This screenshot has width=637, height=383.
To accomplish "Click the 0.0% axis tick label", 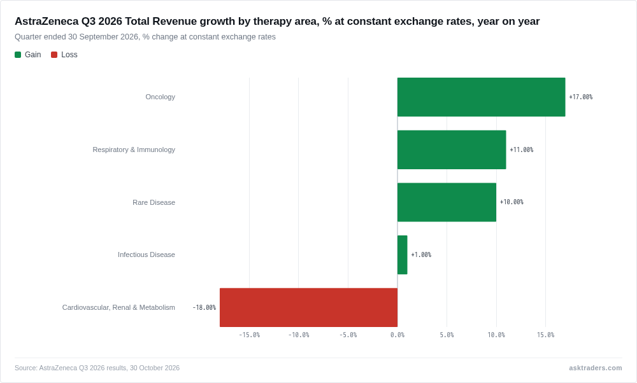I will tap(397, 335).
